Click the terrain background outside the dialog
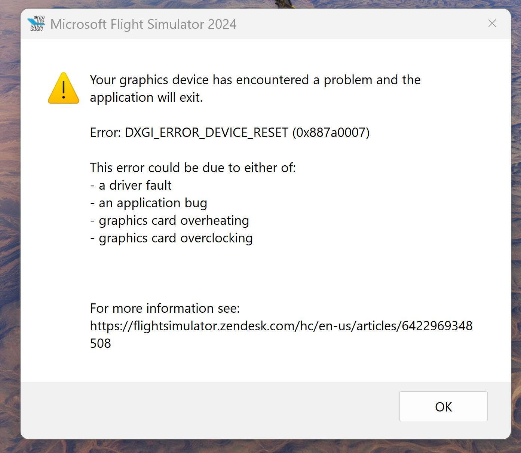Viewport: 521px width, 453px height. tap(9, 224)
